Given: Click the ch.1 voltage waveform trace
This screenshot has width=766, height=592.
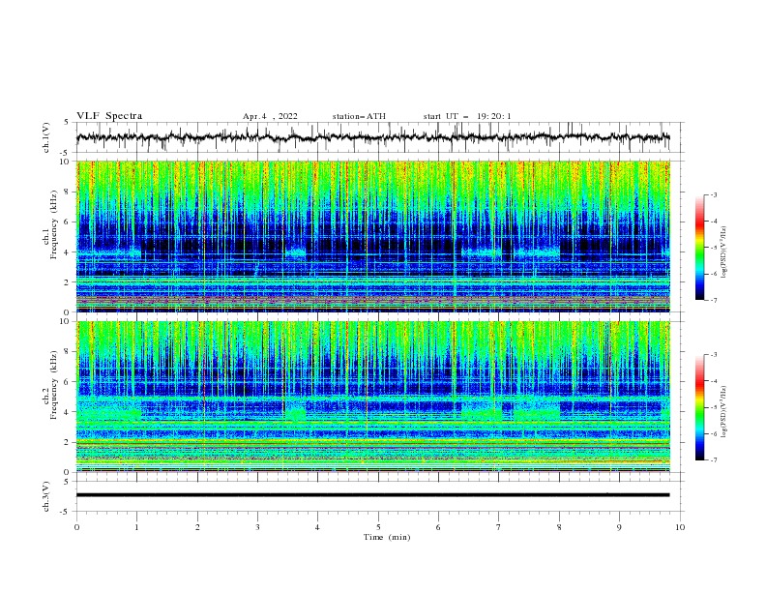Looking at the screenshot, I should [x=372, y=137].
